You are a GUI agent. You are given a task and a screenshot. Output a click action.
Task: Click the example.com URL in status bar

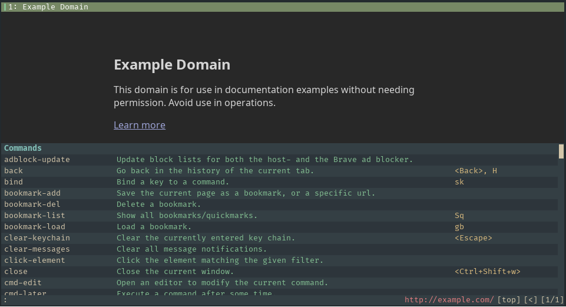(x=449, y=301)
